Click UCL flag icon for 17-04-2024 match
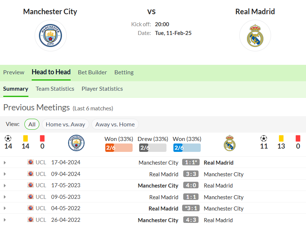This screenshot has width=306, height=232. tap(31, 162)
